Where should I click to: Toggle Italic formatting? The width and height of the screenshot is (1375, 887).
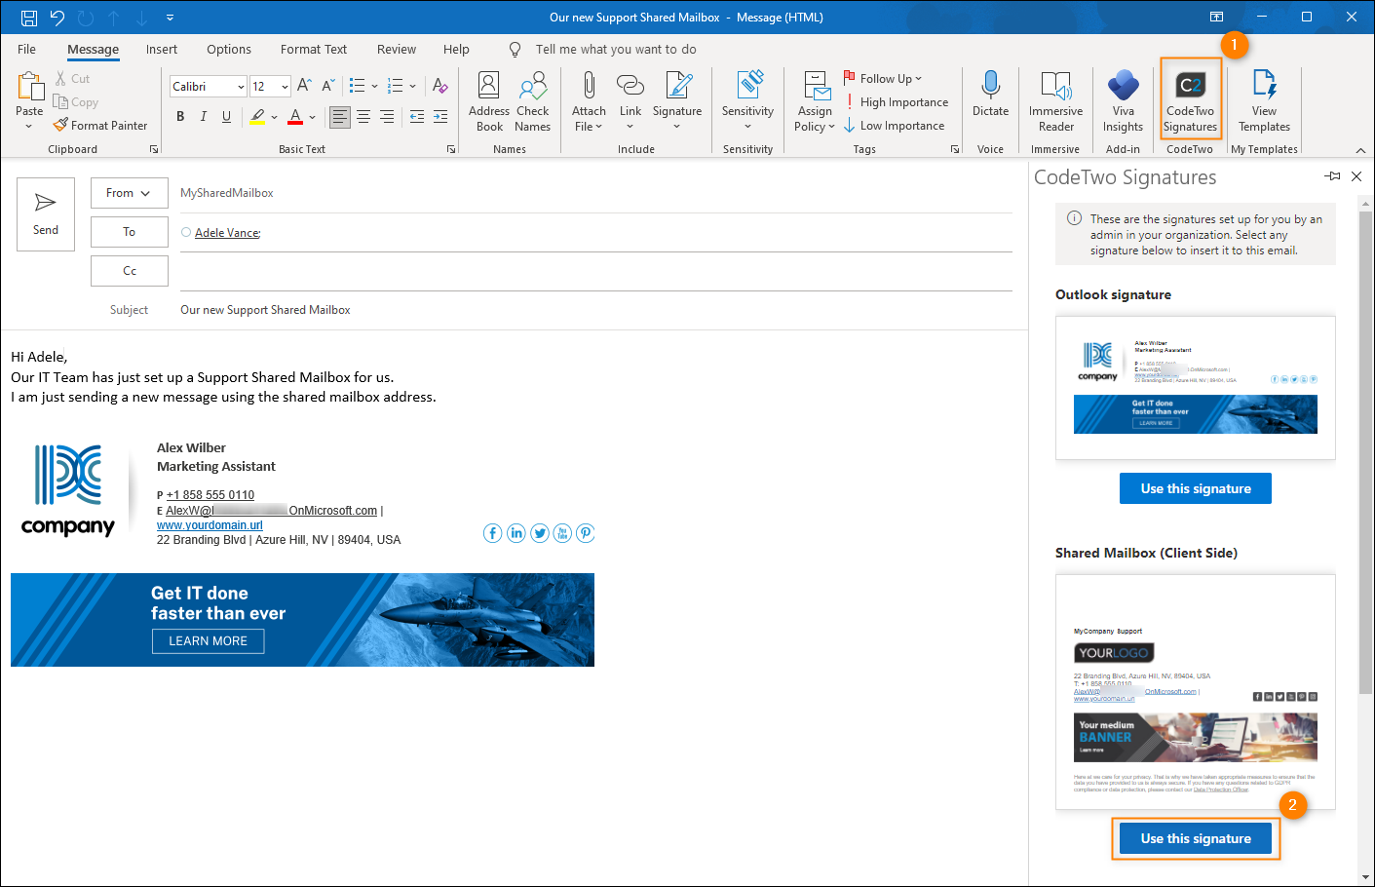click(204, 117)
